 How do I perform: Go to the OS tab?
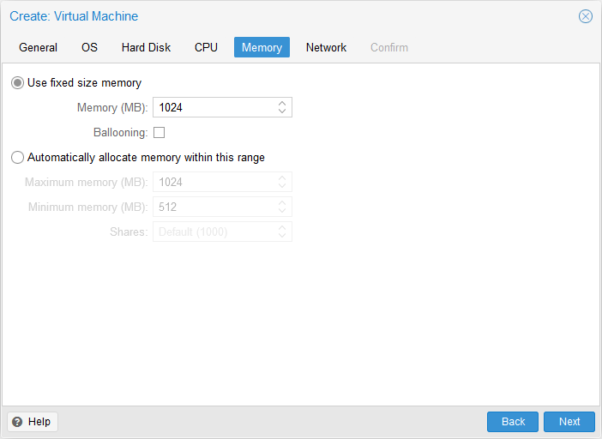click(89, 48)
